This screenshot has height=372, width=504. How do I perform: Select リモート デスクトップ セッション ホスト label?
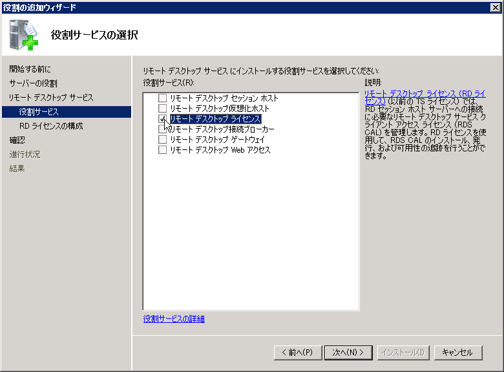click(224, 98)
